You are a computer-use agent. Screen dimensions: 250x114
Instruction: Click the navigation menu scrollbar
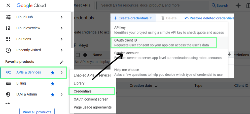[x=72, y=30]
